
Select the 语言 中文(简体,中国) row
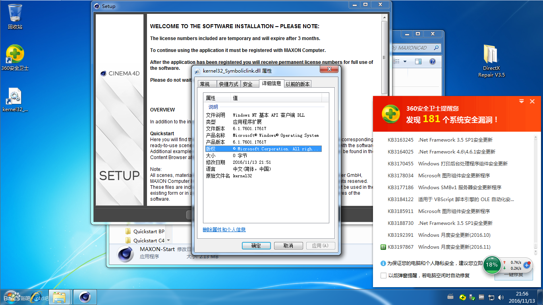pos(263,169)
